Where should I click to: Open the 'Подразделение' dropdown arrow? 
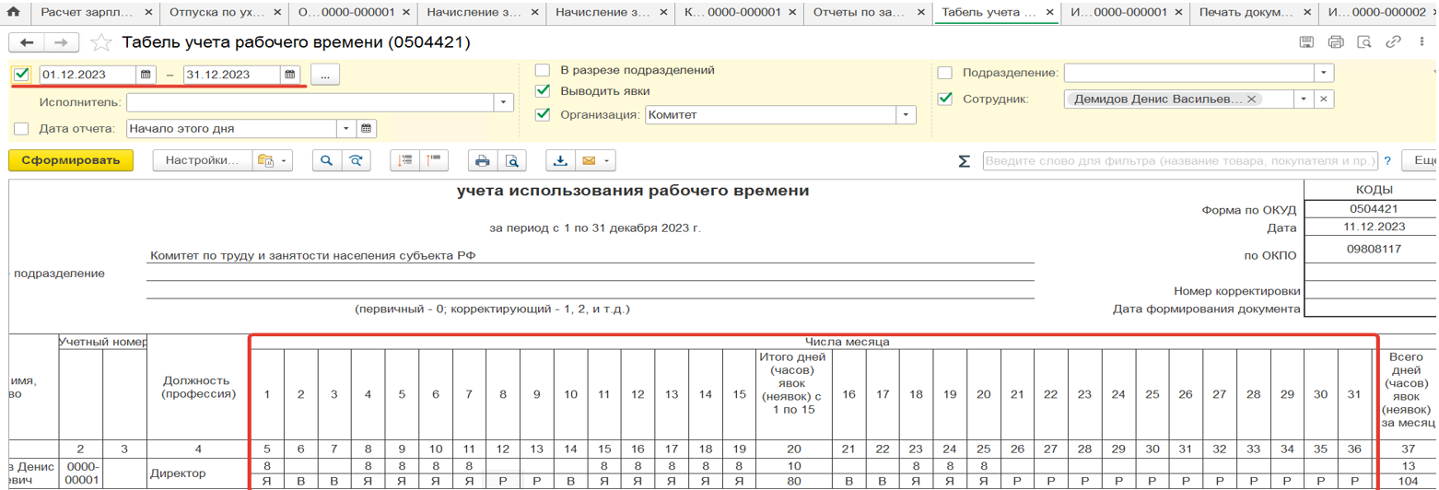point(1324,73)
